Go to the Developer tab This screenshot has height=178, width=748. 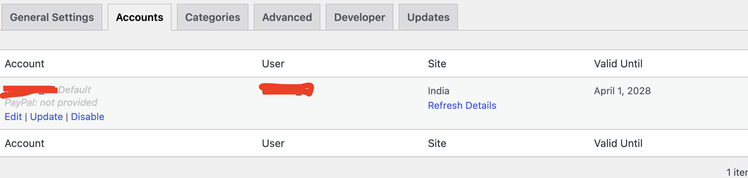pyautogui.click(x=359, y=17)
